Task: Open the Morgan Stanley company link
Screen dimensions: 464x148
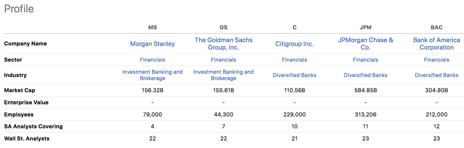Action: [x=152, y=44]
